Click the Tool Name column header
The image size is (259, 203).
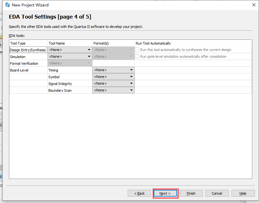point(70,43)
